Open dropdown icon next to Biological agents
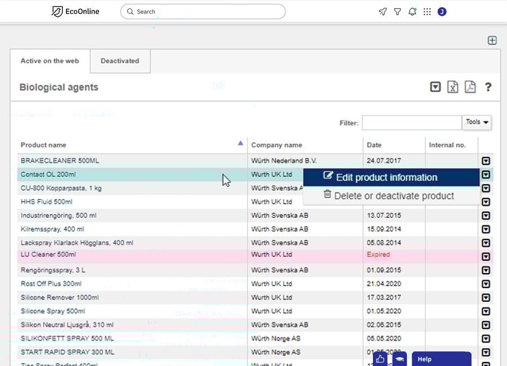This screenshot has height=366, width=507. pos(435,87)
